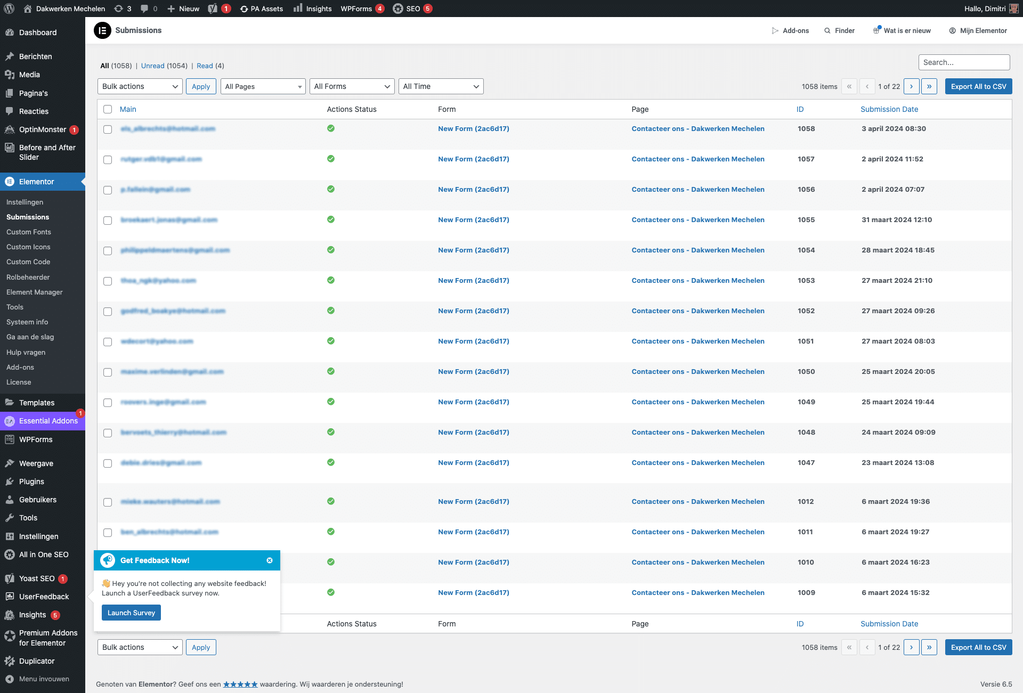Sort by ID column header

coord(800,109)
